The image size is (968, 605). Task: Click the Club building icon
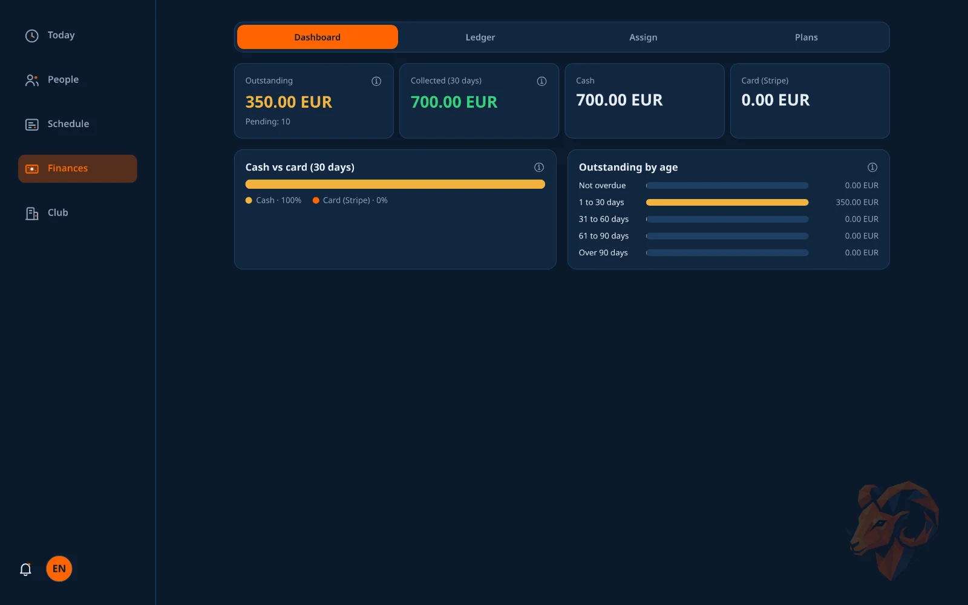pyautogui.click(x=32, y=213)
